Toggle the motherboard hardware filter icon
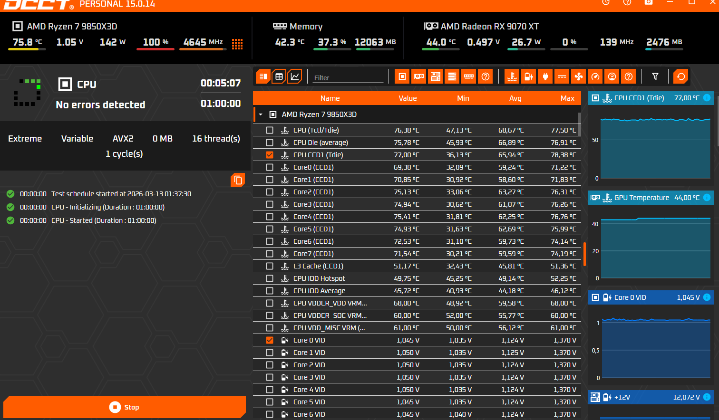The width and height of the screenshot is (719, 420). pyautogui.click(x=436, y=76)
